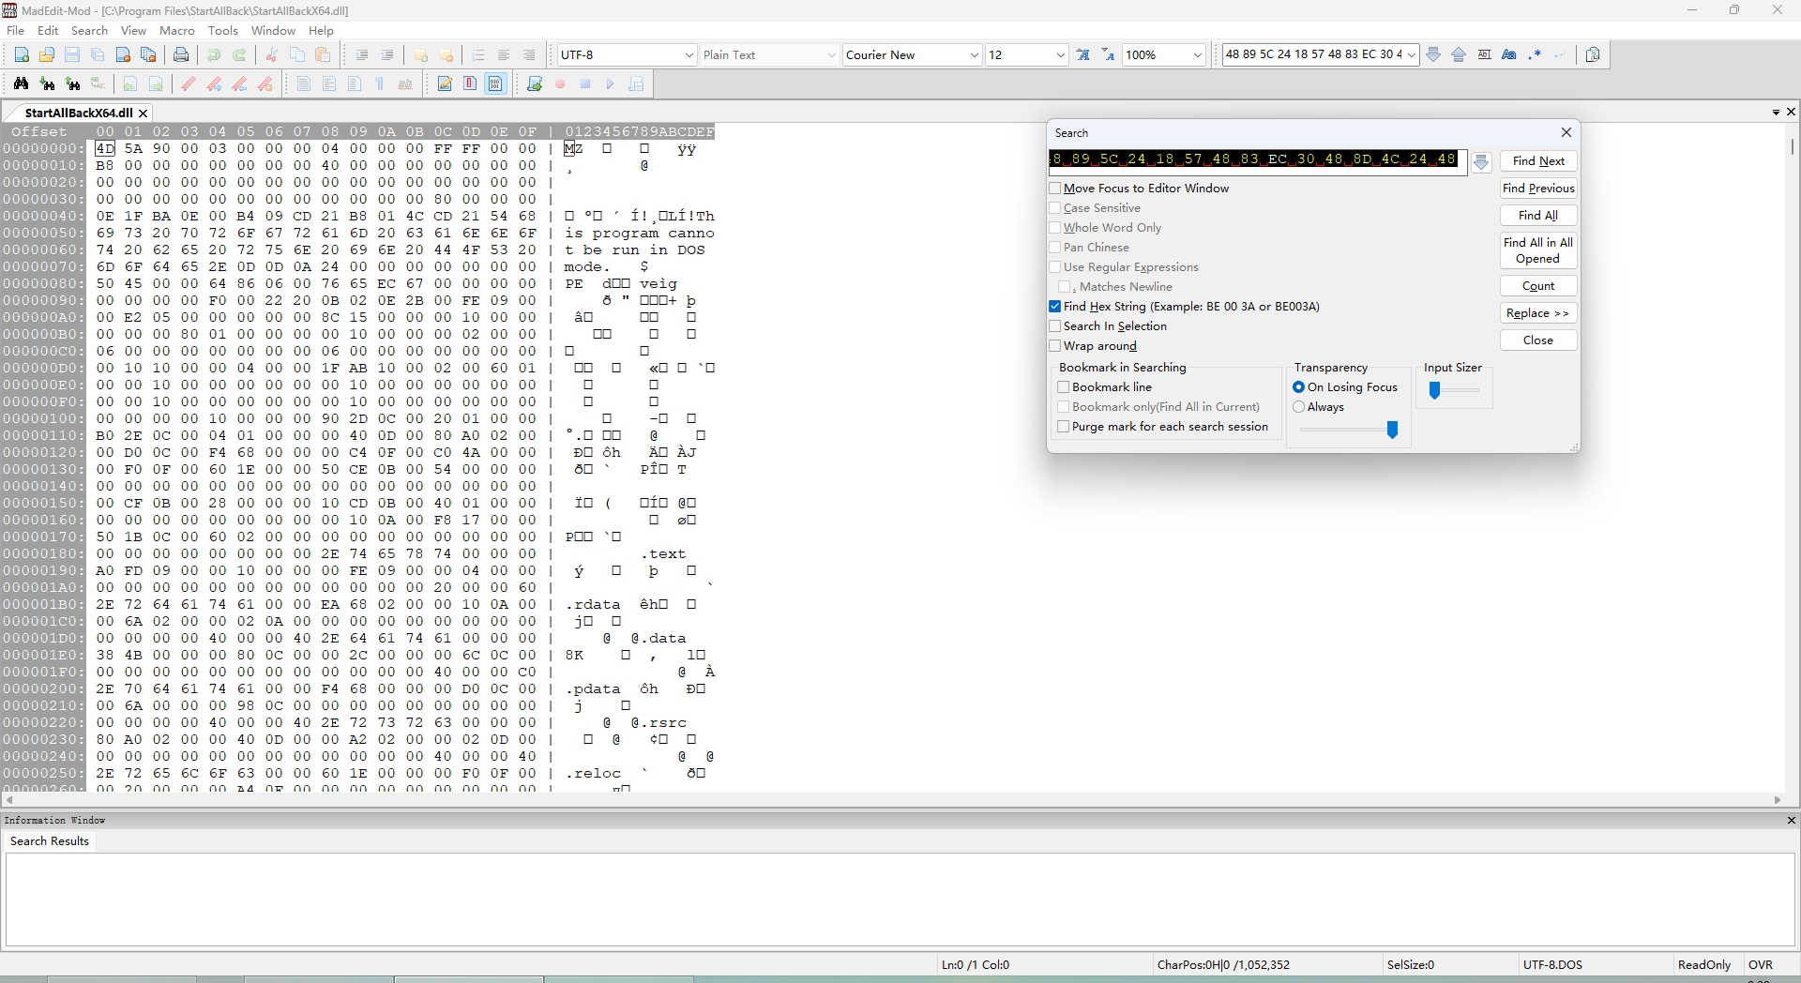Toggle quick-search case sensitive Aa icon
1801x983 pixels.
click(1509, 55)
